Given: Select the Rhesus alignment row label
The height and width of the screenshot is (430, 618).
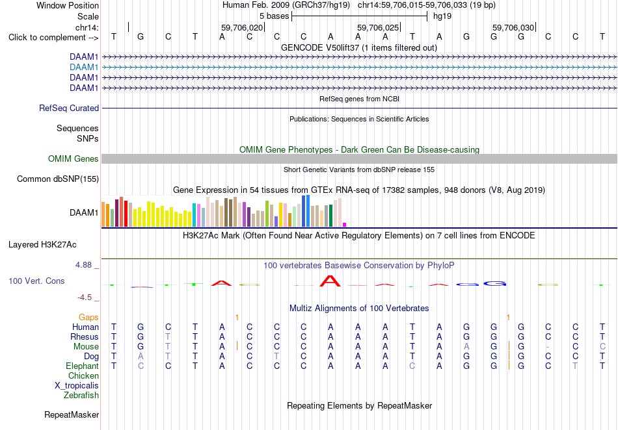Looking at the screenshot, I should (x=85, y=336).
